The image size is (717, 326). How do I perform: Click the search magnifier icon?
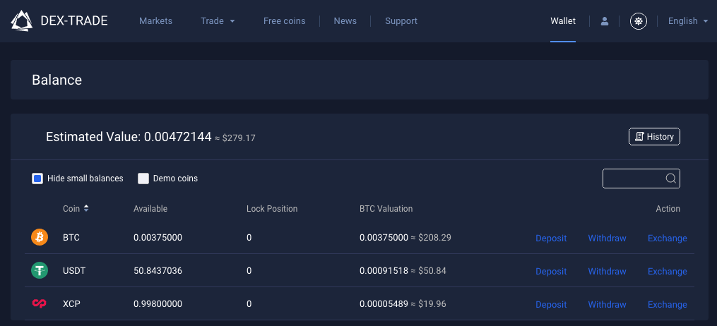tap(671, 179)
